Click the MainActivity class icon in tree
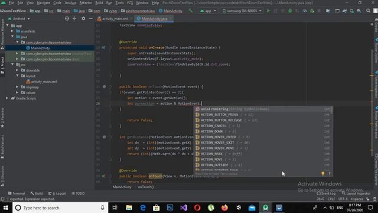The height and width of the screenshot is (213, 378). 28,48
